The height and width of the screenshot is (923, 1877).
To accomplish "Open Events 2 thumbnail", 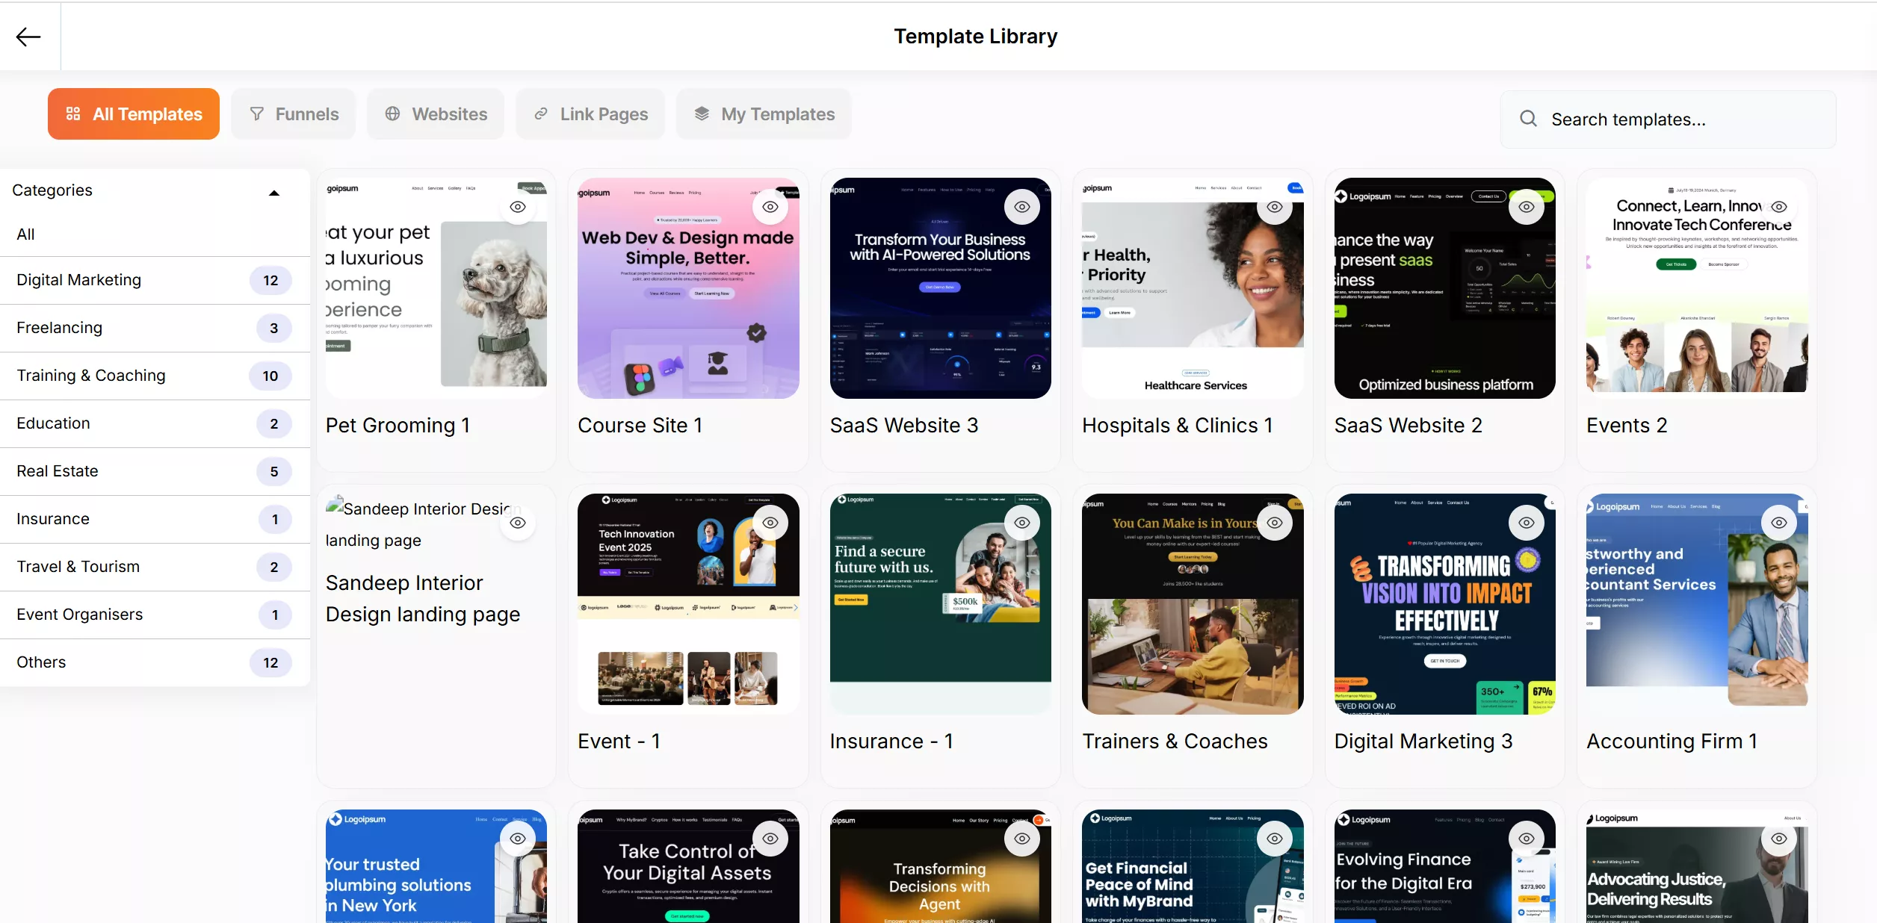I will click(x=1697, y=288).
